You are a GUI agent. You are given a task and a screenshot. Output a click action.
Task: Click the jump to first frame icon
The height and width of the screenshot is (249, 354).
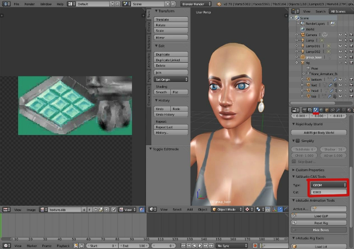(183, 245)
